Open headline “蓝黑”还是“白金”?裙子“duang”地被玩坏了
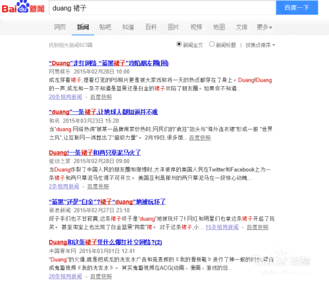The height and width of the screenshot is (282, 329). (107, 202)
